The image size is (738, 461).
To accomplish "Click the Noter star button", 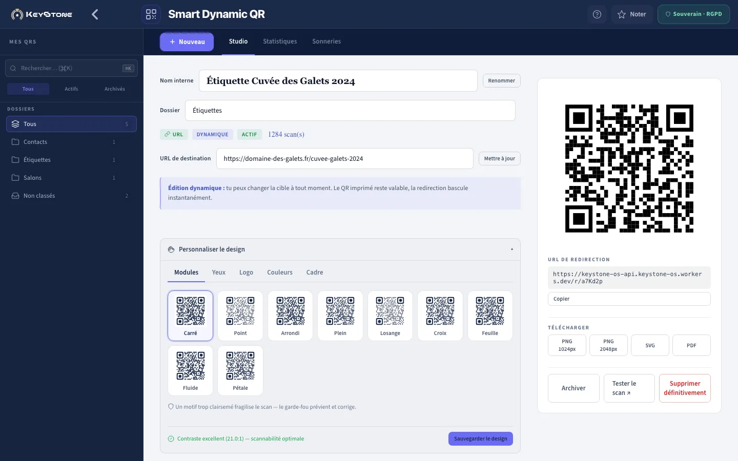I will pyautogui.click(x=631, y=14).
